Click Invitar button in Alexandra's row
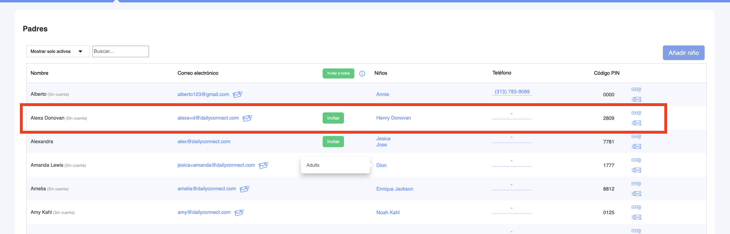The width and height of the screenshot is (730, 234). click(x=333, y=141)
